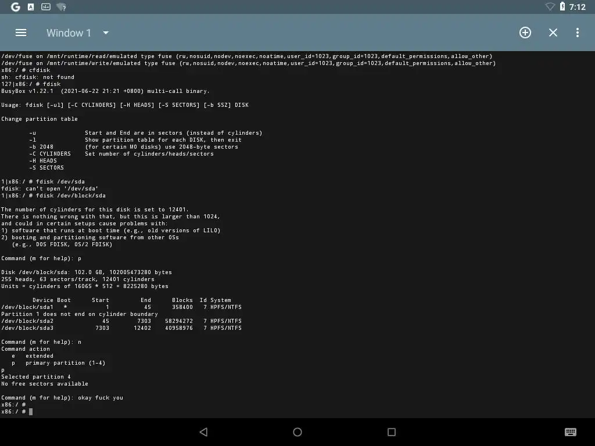Click the 'e extended' option line
Viewport: 595px width, 446px height.
click(x=33, y=356)
